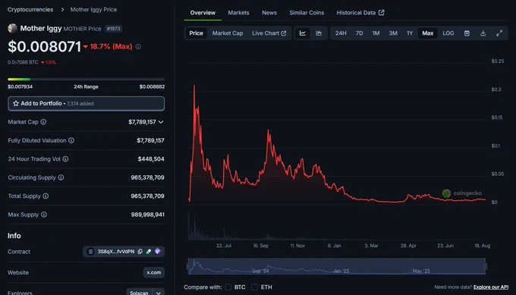The height and width of the screenshot is (295, 516).
Task: Select the 1M time range
Action: [x=376, y=33]
